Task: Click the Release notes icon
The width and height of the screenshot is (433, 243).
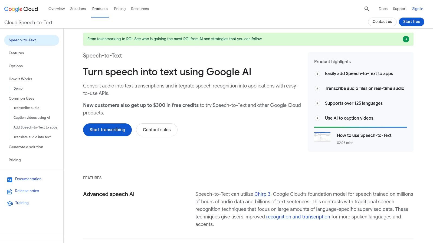Action: 10,192
